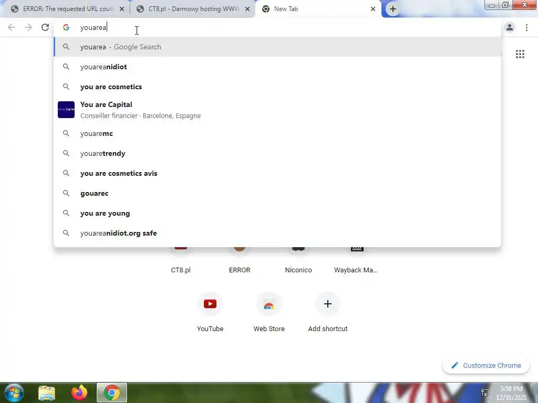Open a new tab with the plus button

[x=393, y=9]
